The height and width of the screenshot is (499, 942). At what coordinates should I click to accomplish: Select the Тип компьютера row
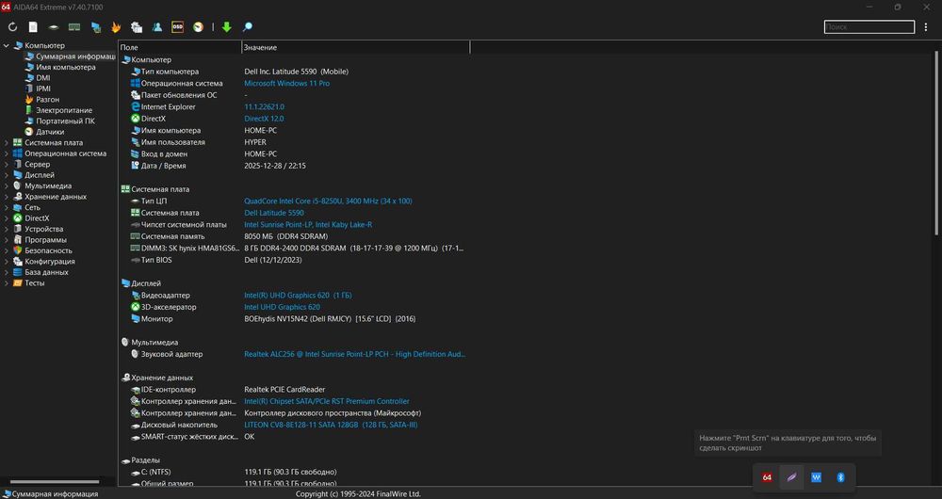[x=294, y=72]
